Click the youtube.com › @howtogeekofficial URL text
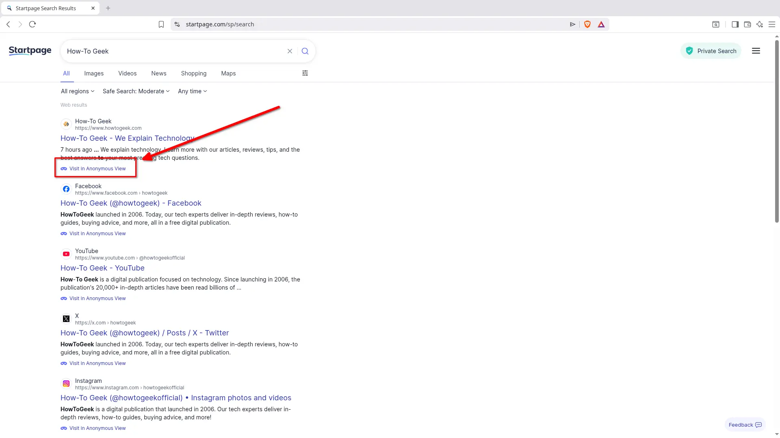Screen dimensions: 780x438 (130, 258)
